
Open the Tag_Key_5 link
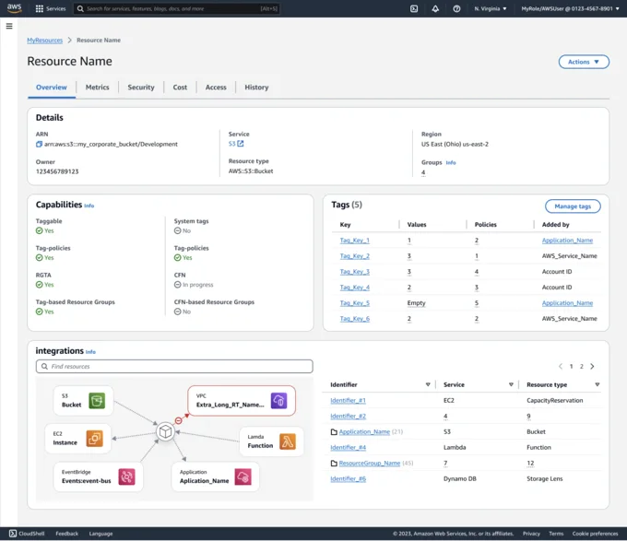click(x=355, y=303)
